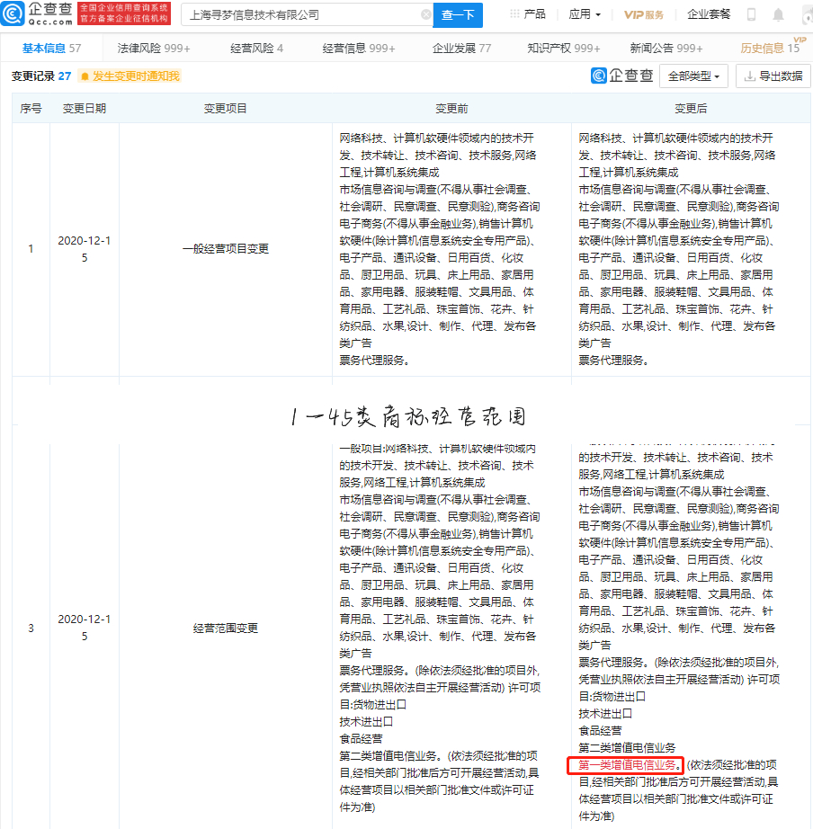Click the bell icon beside change notification

85,76
